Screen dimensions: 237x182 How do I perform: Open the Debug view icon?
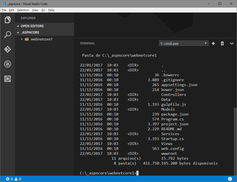pyautogui.click(x=7, y=64)
